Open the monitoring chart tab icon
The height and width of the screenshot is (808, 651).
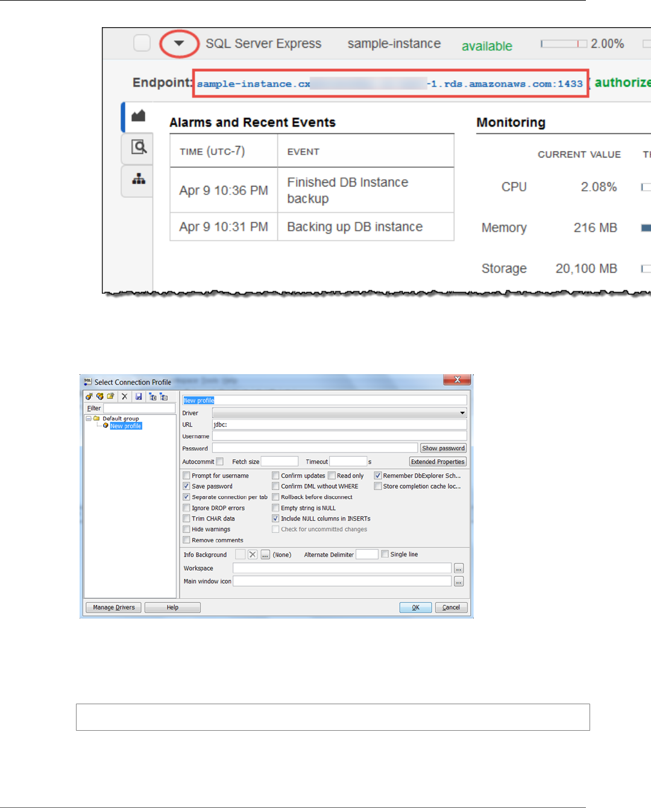click(139, 115)
